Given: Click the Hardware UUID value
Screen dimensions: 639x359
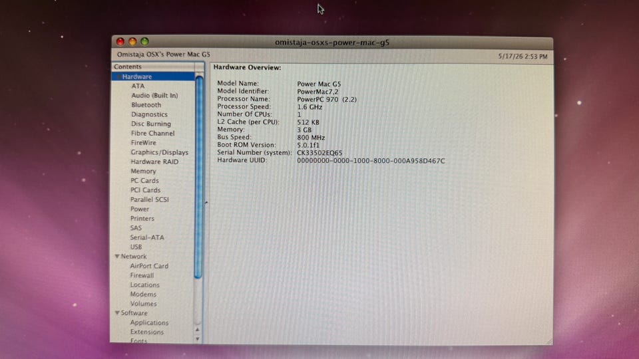Looking at the screenshot, I should pyautogui.click(x=371, y=161).
